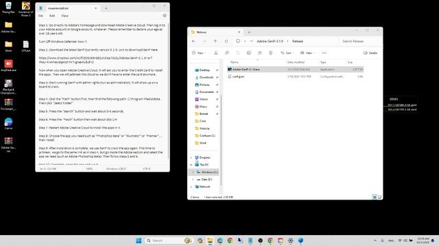Click the Explorer navigation pane scrollbar
This screenshot has height=246, width=439.
coord(221,140)
